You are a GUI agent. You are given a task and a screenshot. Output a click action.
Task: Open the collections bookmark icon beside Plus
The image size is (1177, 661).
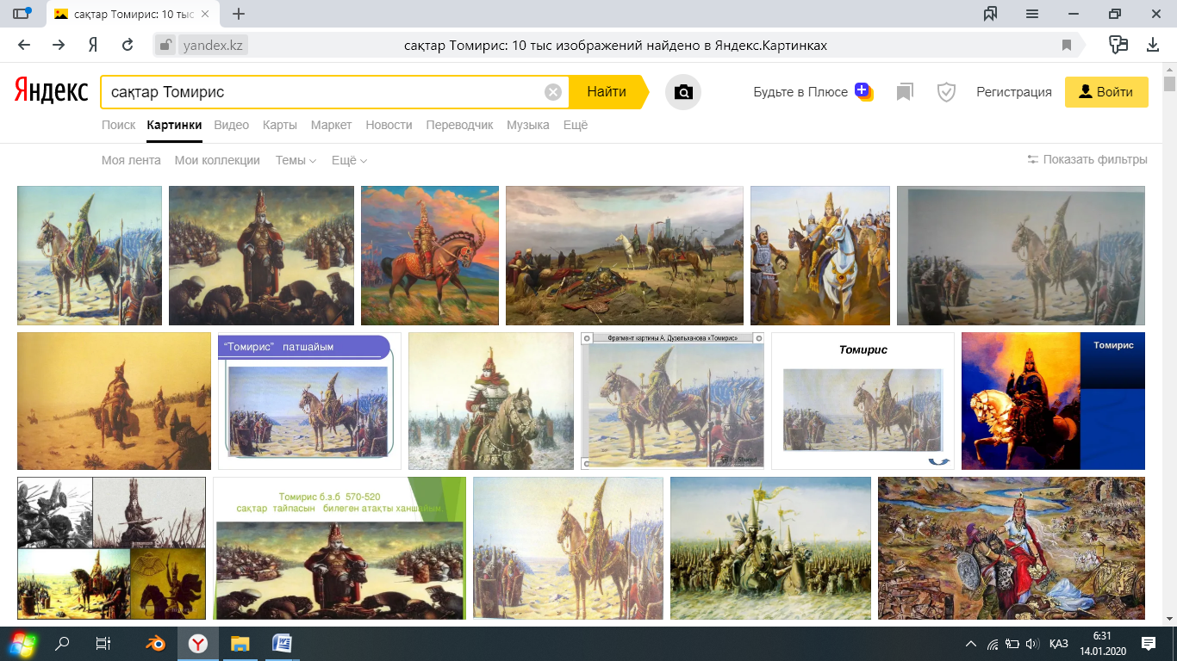click(904, 92)
